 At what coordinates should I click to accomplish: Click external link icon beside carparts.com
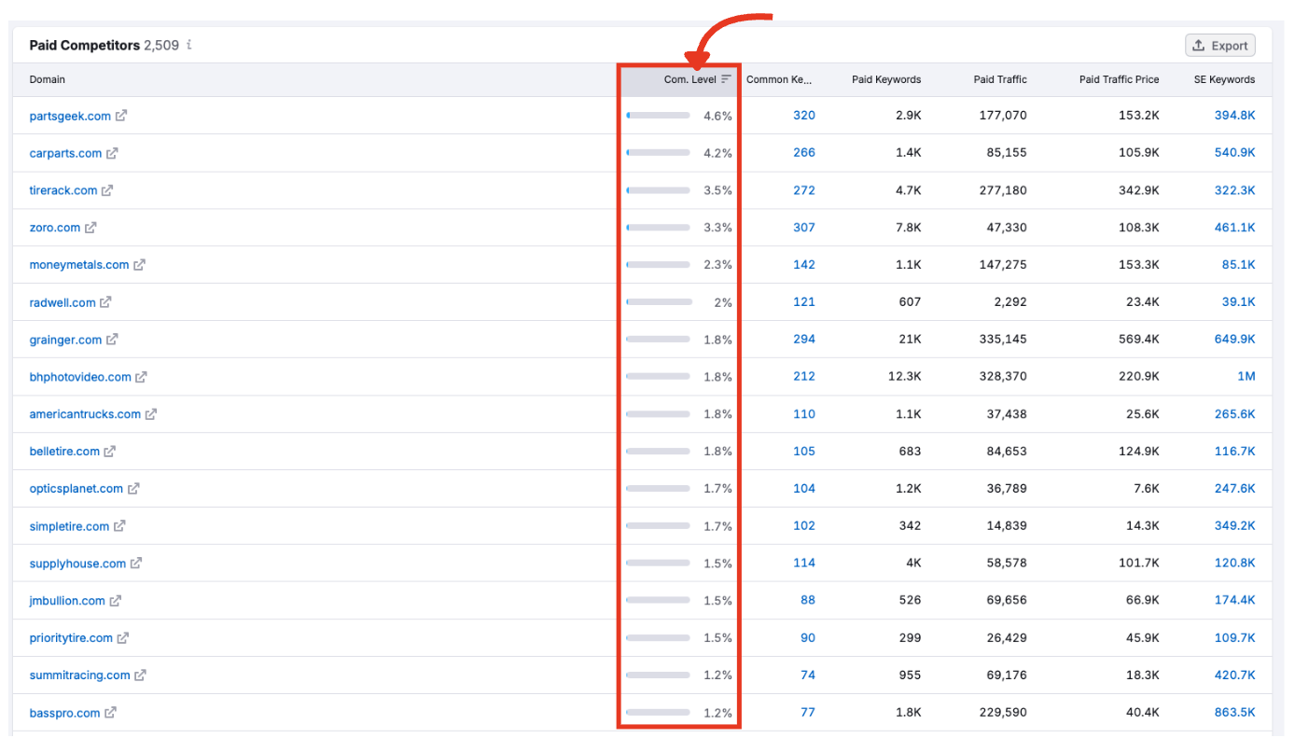[112, 153]
